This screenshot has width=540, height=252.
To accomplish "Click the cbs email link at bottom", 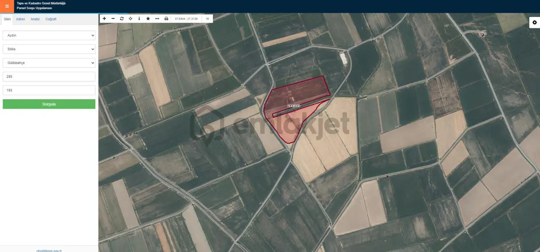I will coord(49,251).
